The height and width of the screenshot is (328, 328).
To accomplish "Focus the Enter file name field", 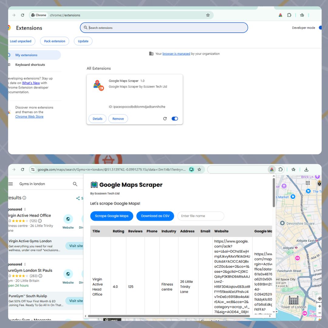I will (201, 216).
